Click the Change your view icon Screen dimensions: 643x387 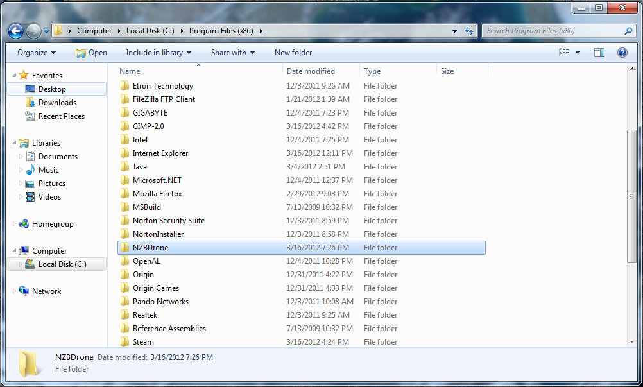coord(564,53)
